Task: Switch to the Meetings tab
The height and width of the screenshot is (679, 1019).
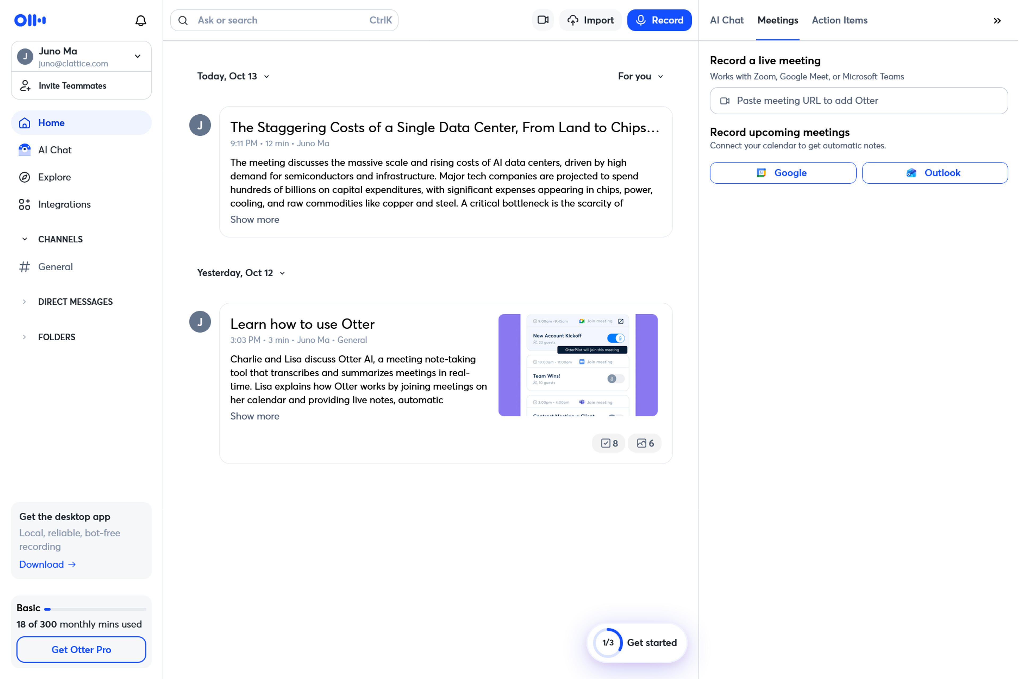Action: tap(778, 20)
